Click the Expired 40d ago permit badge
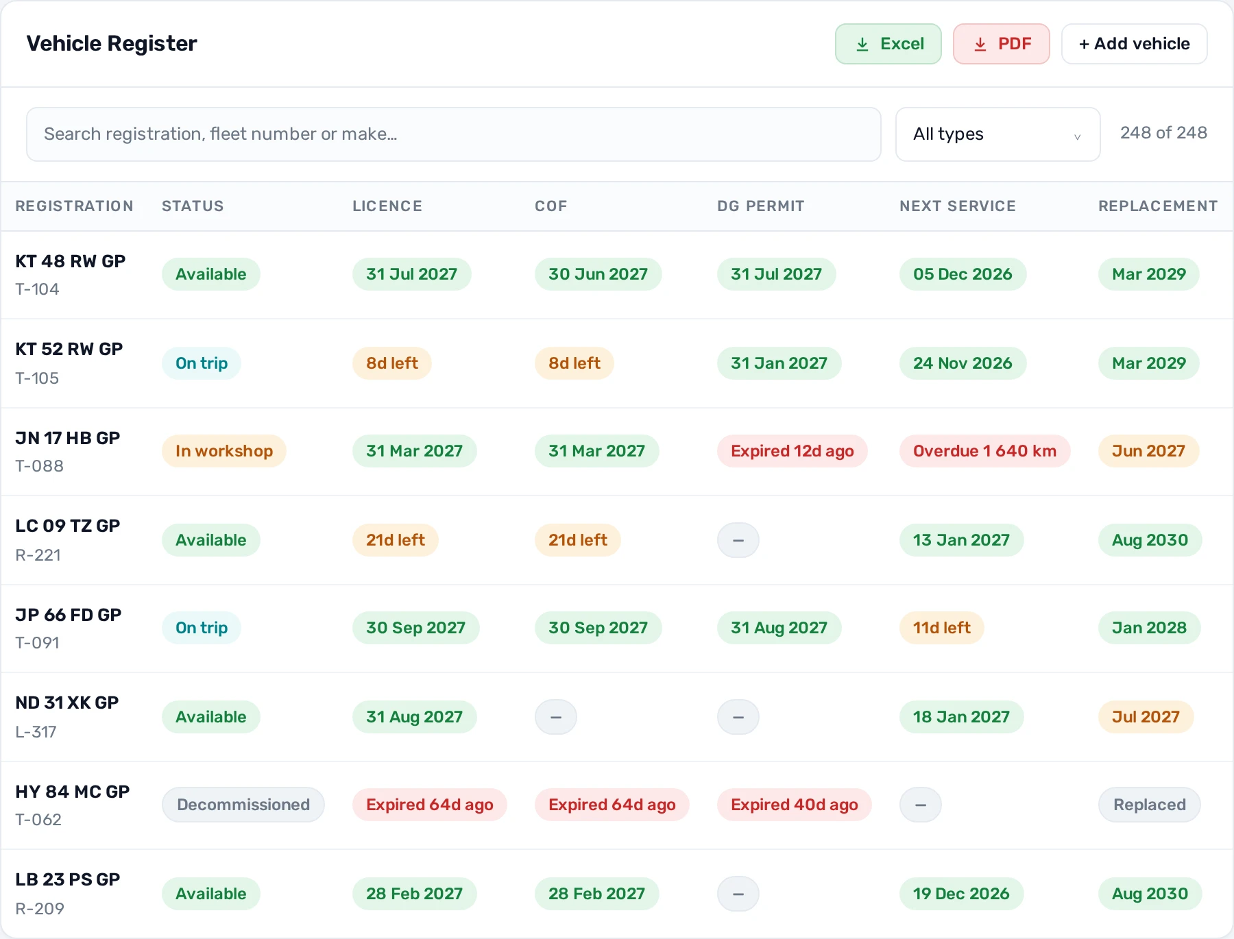 795,805
